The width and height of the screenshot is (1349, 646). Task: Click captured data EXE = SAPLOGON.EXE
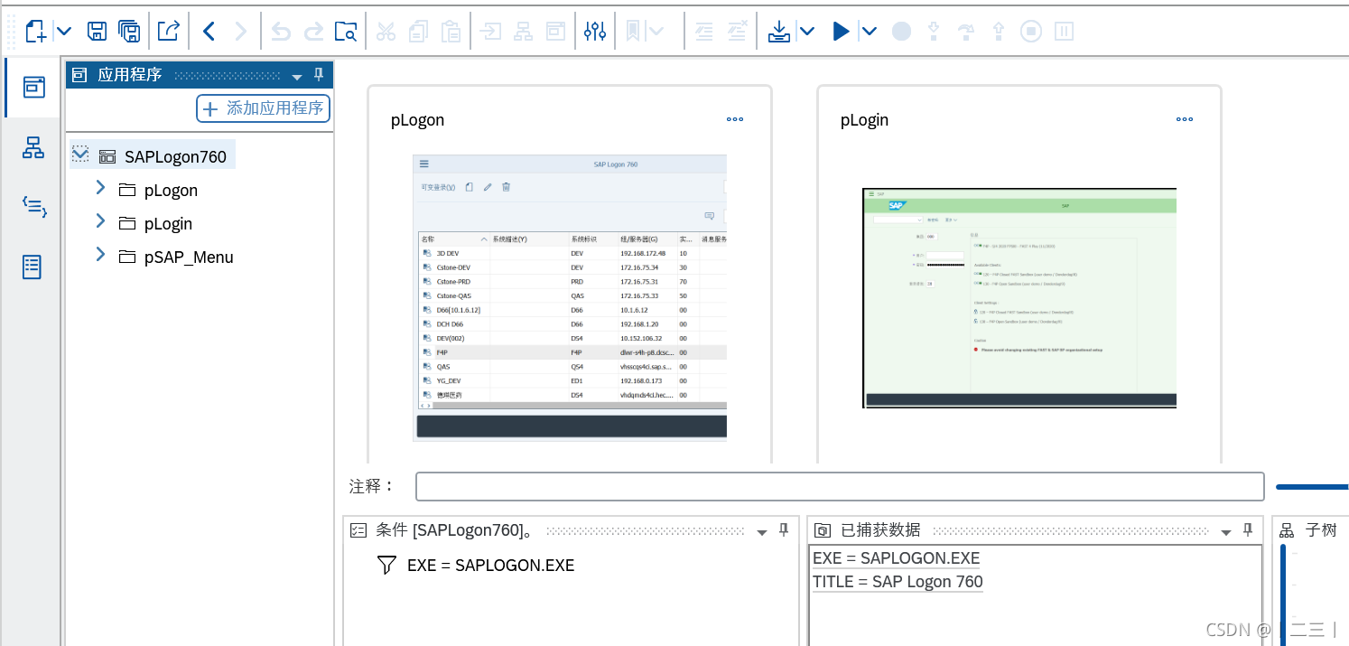coord(896,558)
